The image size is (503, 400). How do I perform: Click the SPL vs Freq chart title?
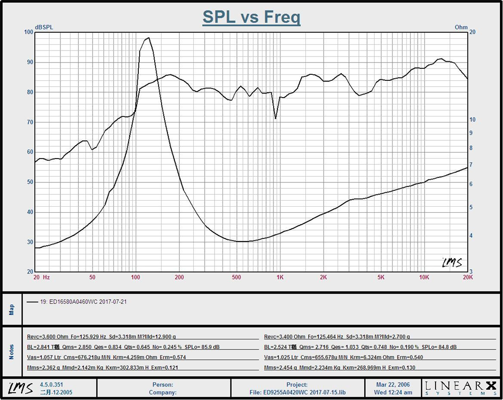[x=251, y=18]
